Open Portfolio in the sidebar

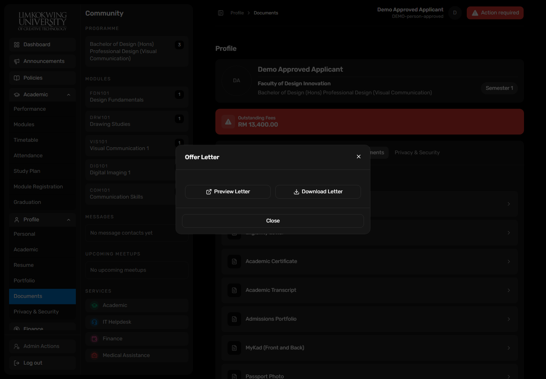click(42, 281)
